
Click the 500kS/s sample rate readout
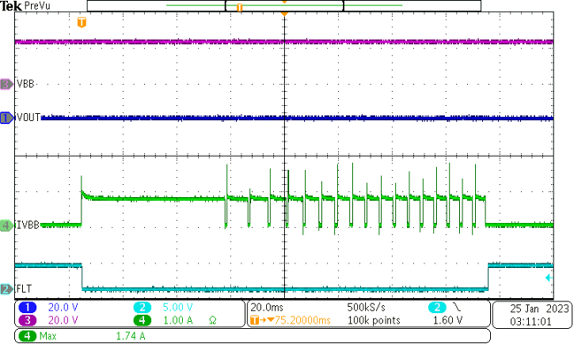click(366, 308)
